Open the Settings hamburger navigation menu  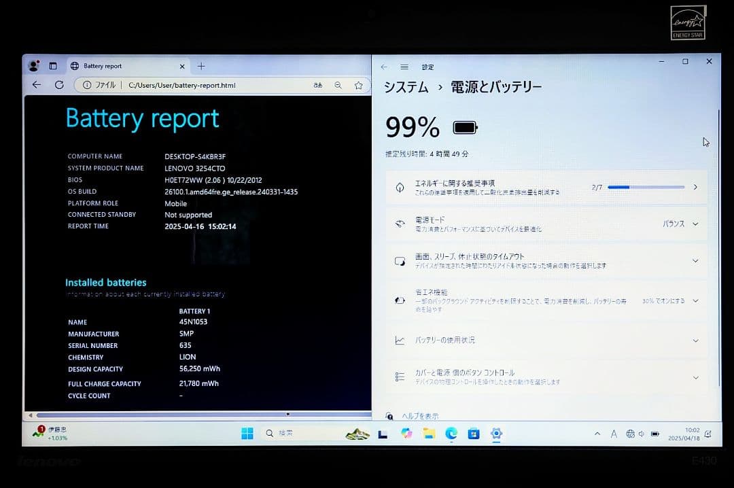(x=404, y=67)
